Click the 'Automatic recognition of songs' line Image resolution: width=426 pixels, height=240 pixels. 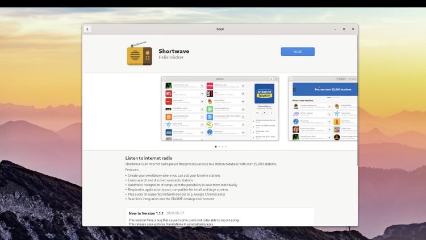pyautogui.click(x=182, y=185)
